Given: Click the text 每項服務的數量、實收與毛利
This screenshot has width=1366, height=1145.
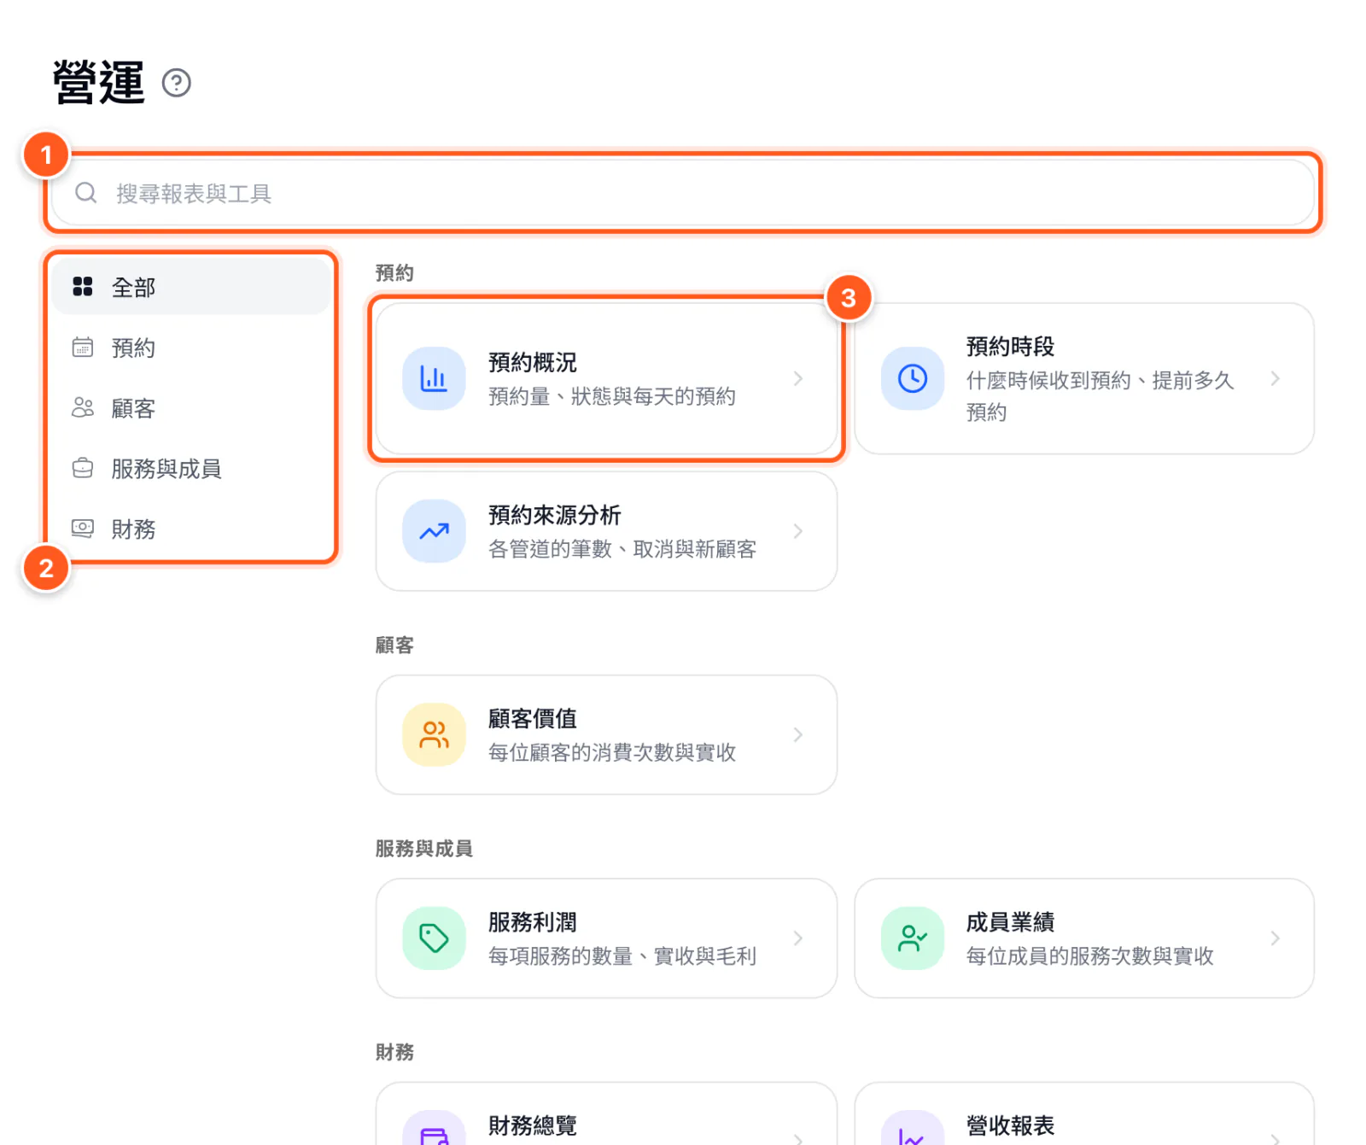Looking at the screenshot, I should pyautogui.click(x=622, y=956).
